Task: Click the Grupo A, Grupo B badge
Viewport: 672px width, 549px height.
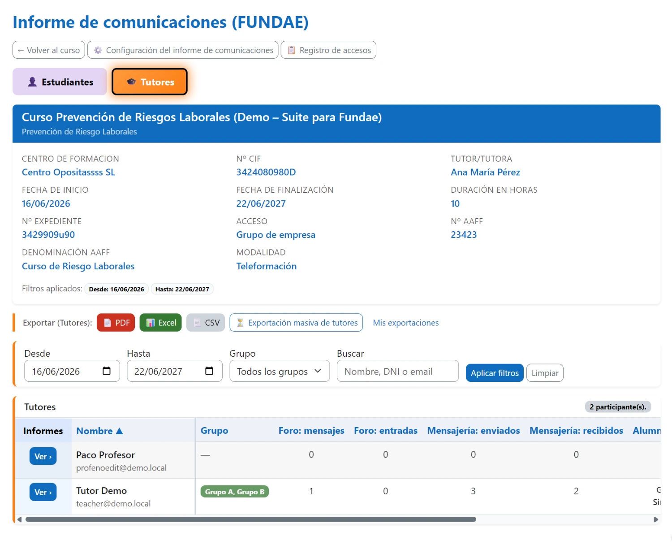Action: point(234,492)
